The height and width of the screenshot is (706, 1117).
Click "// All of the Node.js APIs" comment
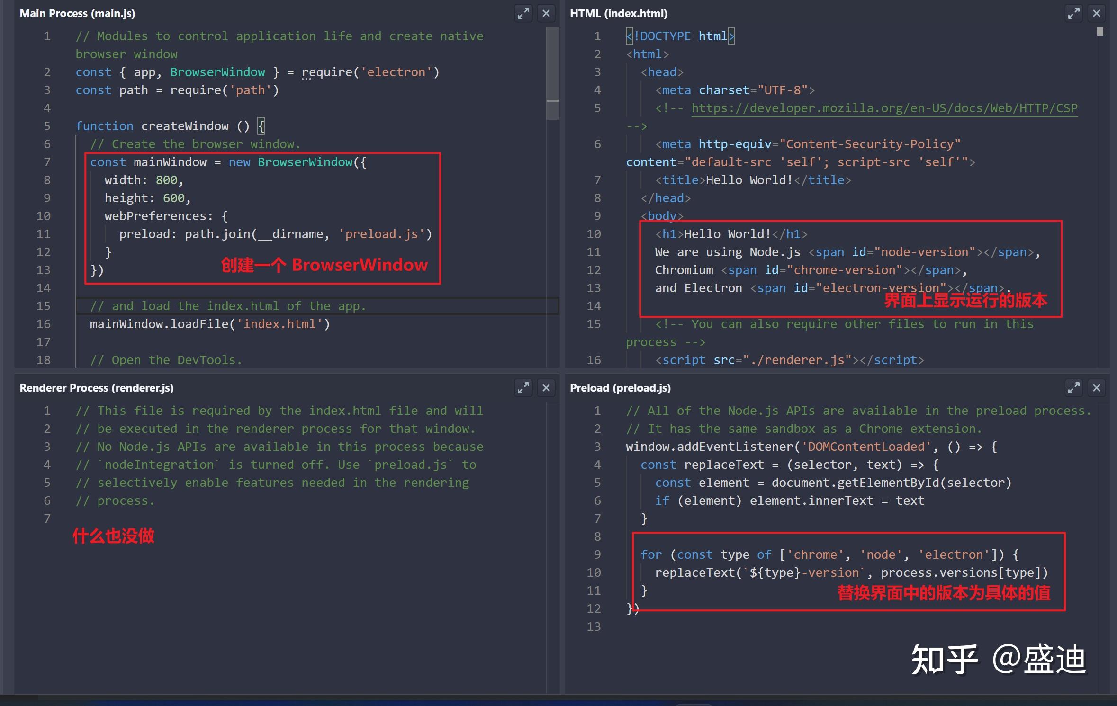pos(858,411)
